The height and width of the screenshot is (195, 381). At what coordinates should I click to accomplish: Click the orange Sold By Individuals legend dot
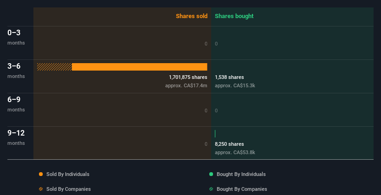41,174
